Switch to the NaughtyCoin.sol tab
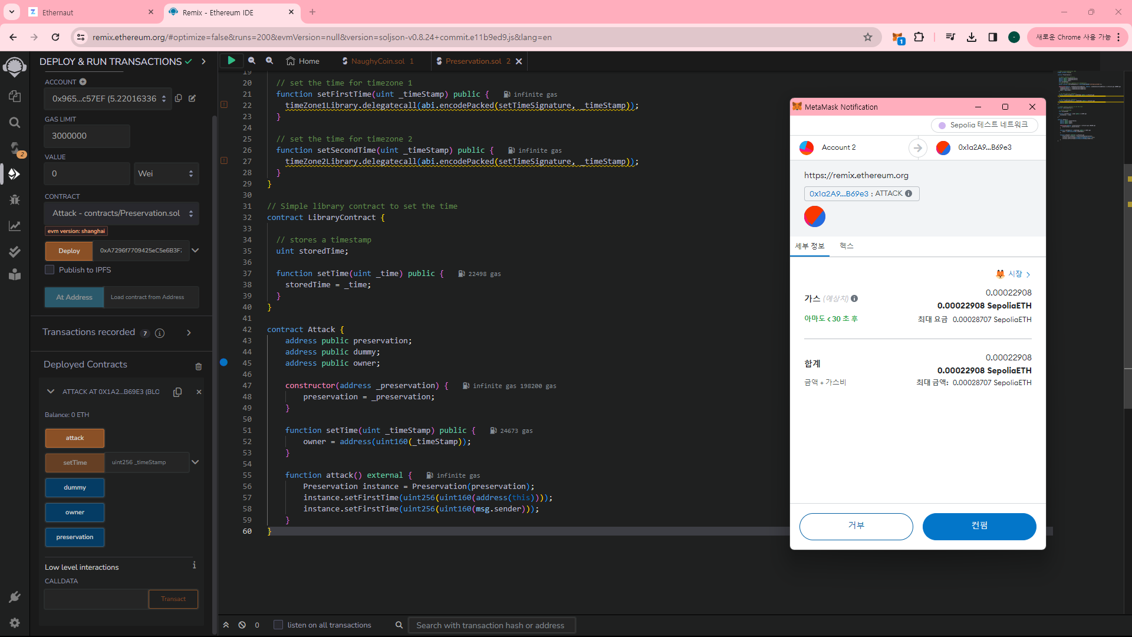1132x637 pixels. click(x=378, y=61)
